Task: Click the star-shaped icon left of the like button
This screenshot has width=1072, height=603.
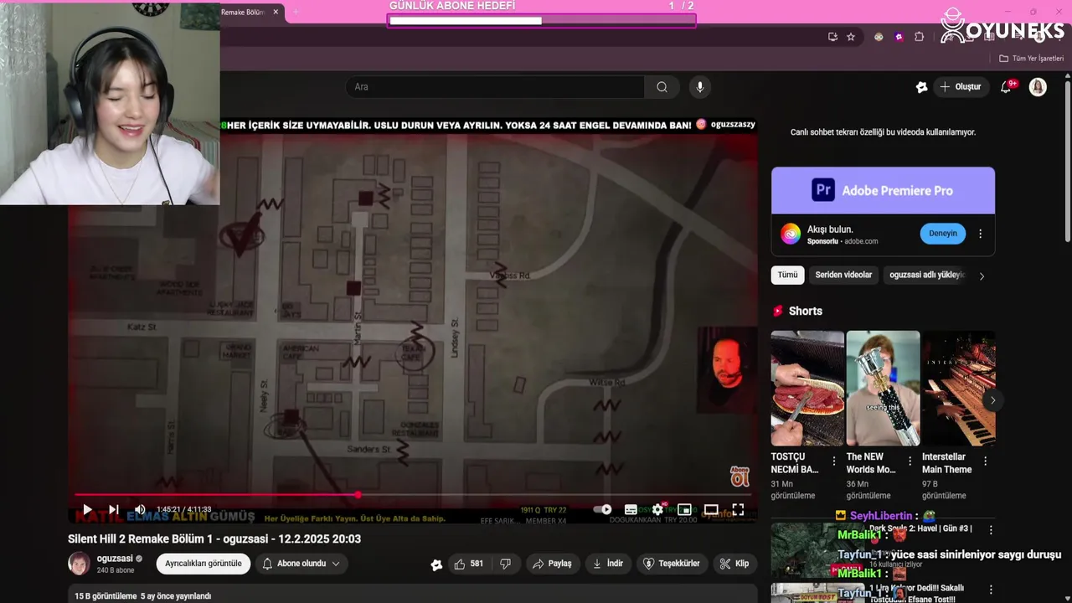Action: tap(436, 564)
